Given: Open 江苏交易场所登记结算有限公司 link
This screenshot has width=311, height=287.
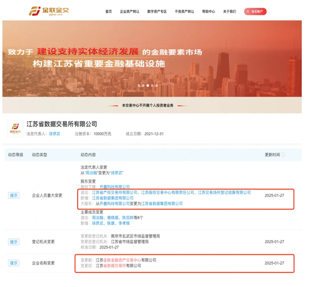Looking at the screenshot, I should (224, 192).
